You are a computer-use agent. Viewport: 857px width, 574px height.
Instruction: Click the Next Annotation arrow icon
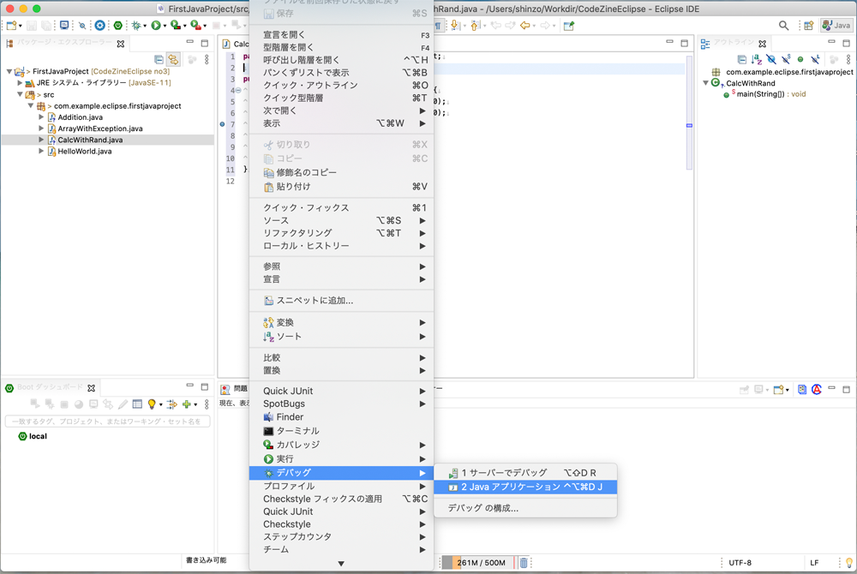point(455,25)
